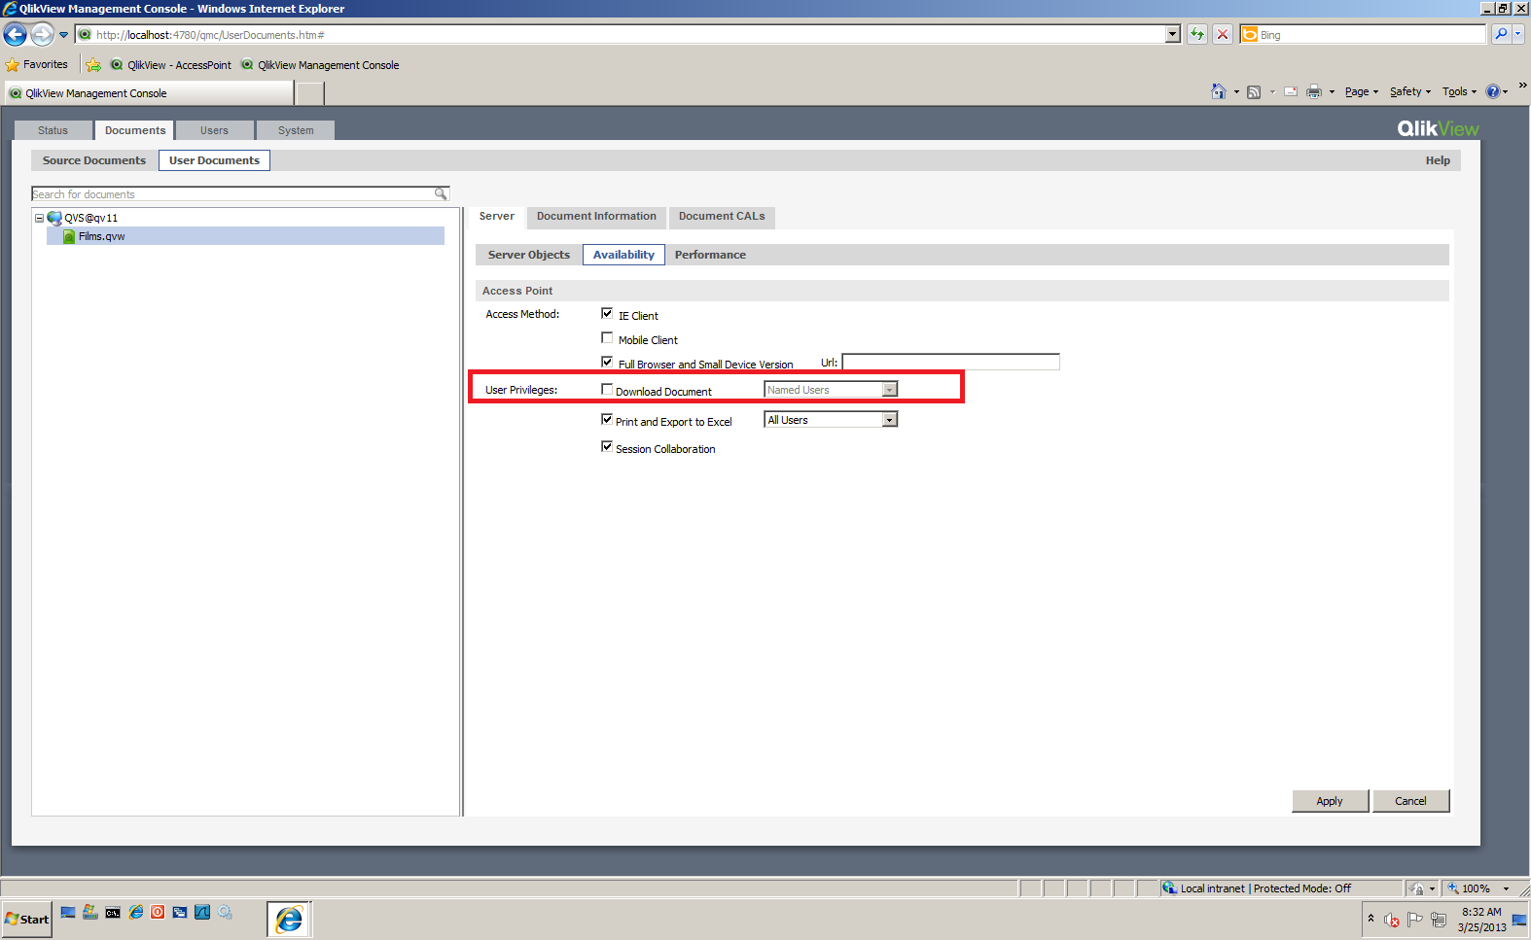Open QlikView - AccessPoint favorite link
The width and height of the screenshot is (1531, 940).
pyautogui.click(x=171, y=65)
